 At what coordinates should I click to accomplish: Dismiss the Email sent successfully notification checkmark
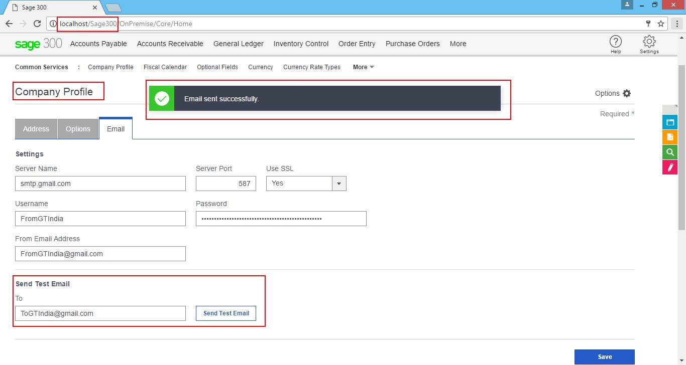click(161, 98)
